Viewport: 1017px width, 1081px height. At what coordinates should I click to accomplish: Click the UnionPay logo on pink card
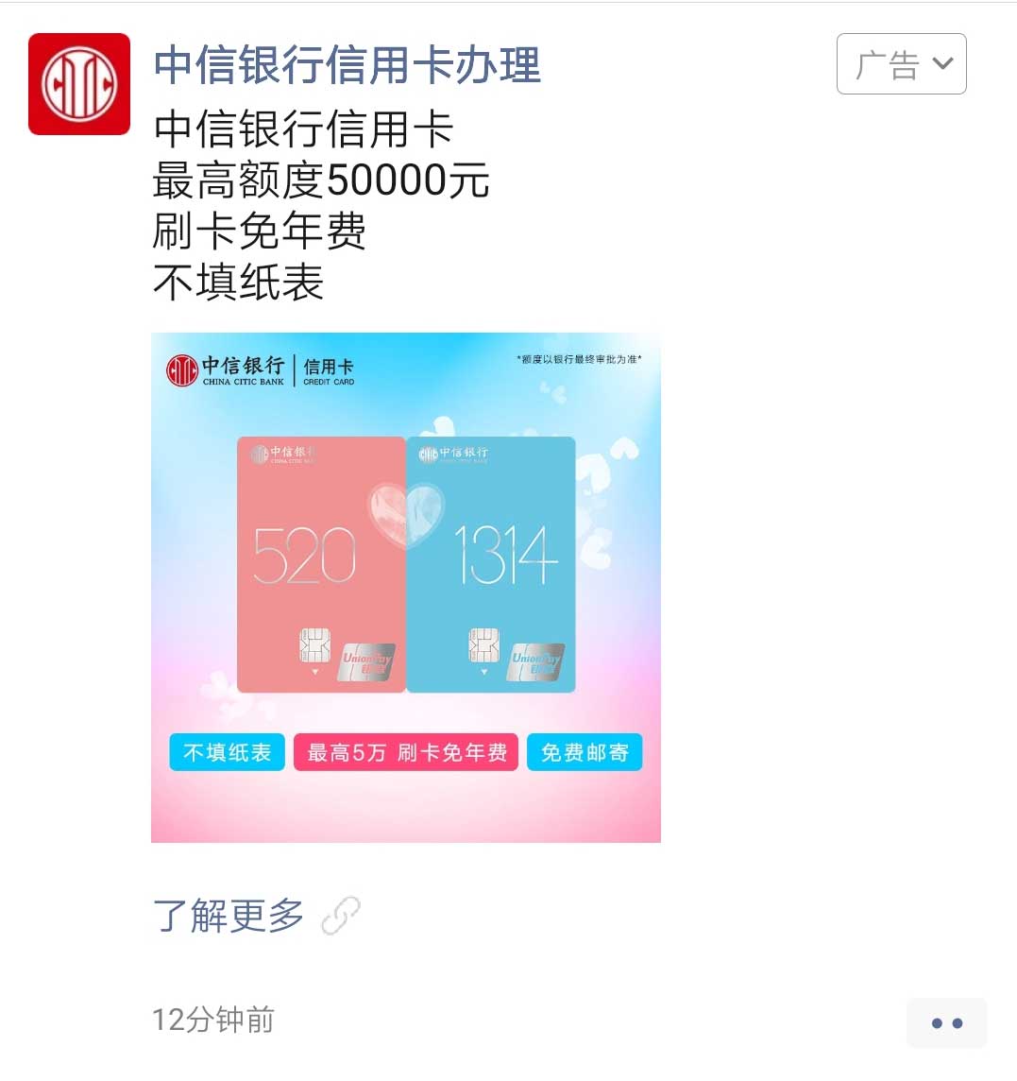[x=366, y=661]
